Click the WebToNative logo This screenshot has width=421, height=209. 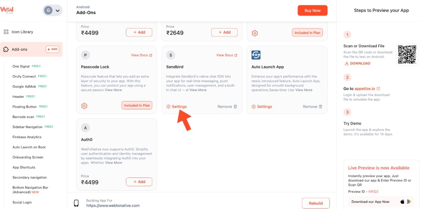7,10
